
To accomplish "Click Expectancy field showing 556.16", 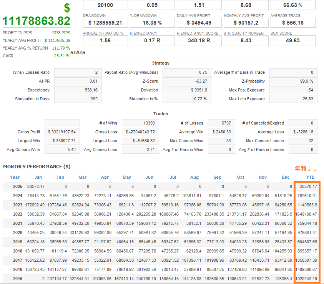I will [78, 90].
